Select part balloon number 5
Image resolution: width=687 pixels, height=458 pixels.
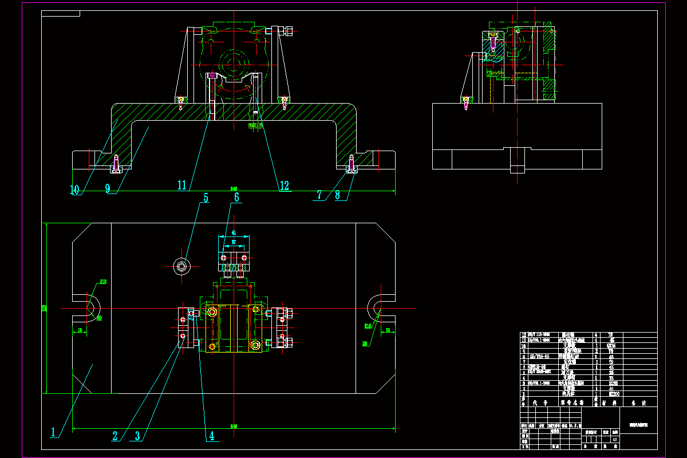(206, 198)
